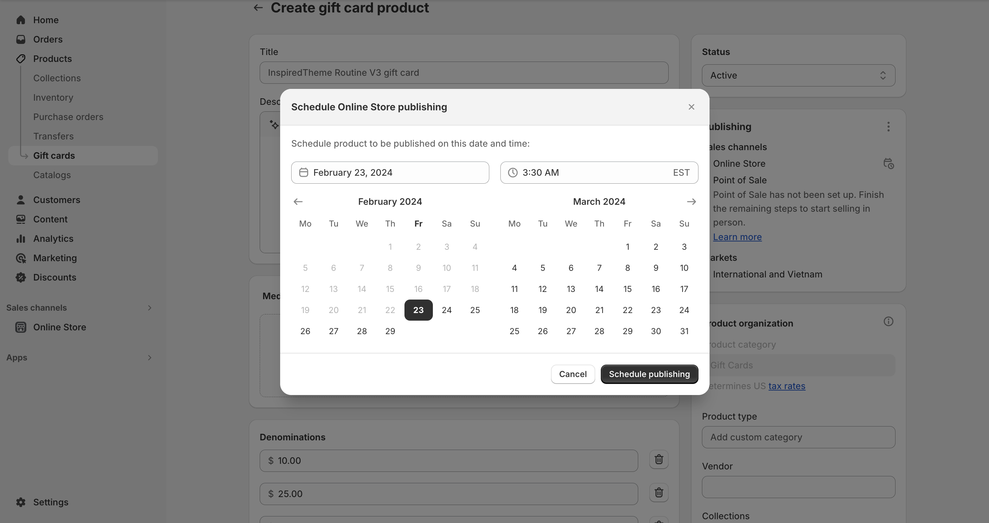Expand the Apps section in sidebar
This screenshot has height=523, width=989.
149,358
